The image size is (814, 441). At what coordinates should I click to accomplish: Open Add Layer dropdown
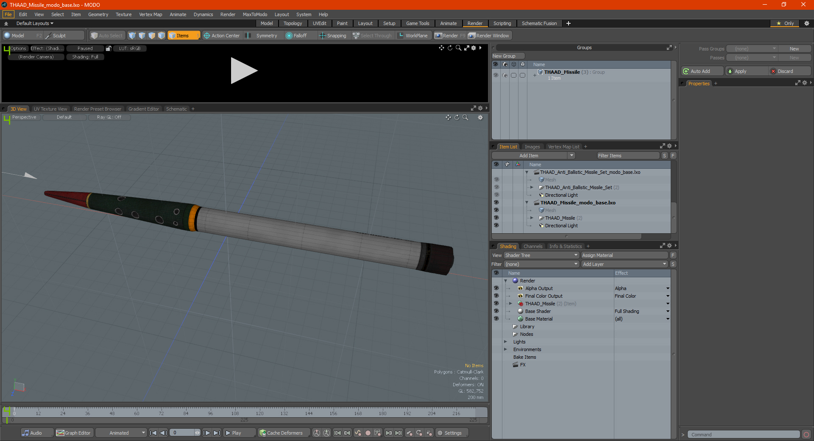point(624,264)
